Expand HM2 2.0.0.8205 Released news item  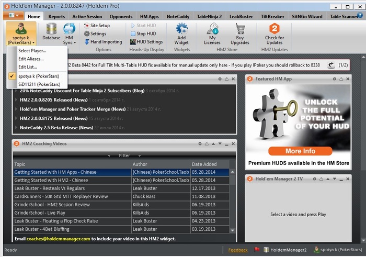click(53, 99)
